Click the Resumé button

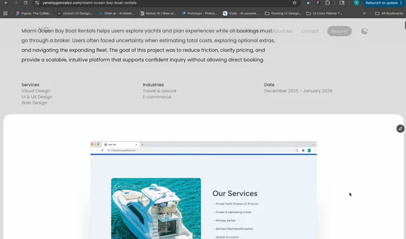coord(339,31)
